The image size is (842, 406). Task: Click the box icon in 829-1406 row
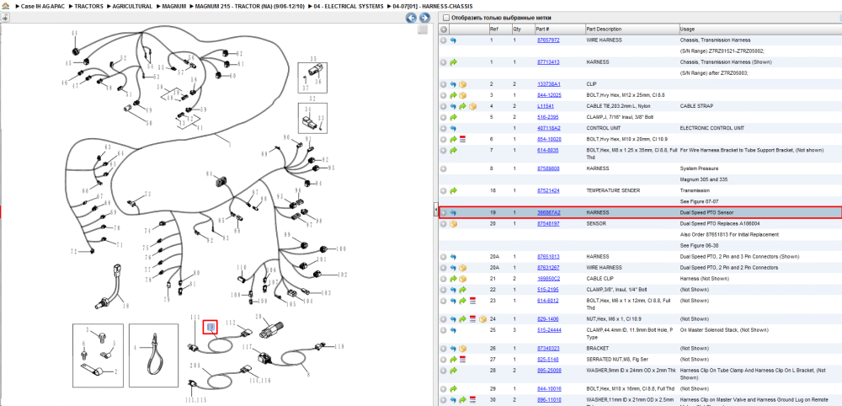[x=482, y=319]
